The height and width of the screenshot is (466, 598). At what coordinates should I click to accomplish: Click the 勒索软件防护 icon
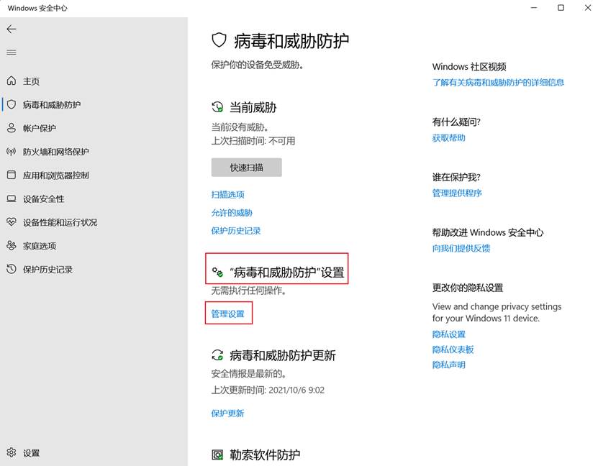click(x=217, y=454)
